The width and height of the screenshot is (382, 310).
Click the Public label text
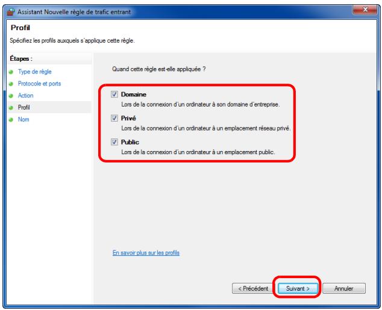130,142
